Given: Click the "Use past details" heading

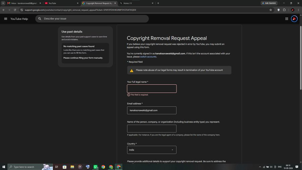Looking at the screenshot, I should [x=72, y=32].
